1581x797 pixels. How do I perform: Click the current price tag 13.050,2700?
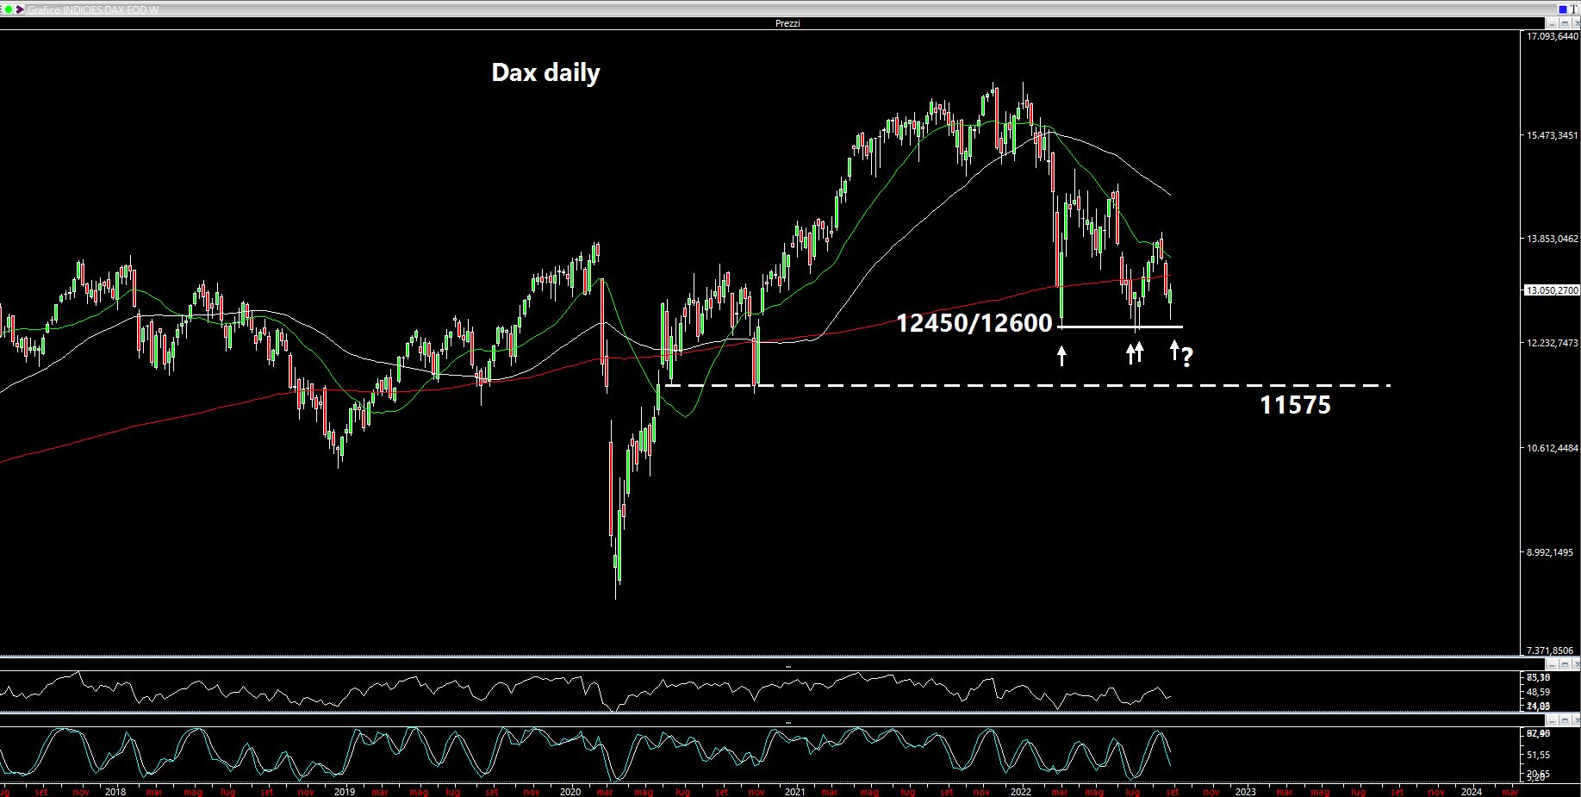click(x=1552, y=290)
